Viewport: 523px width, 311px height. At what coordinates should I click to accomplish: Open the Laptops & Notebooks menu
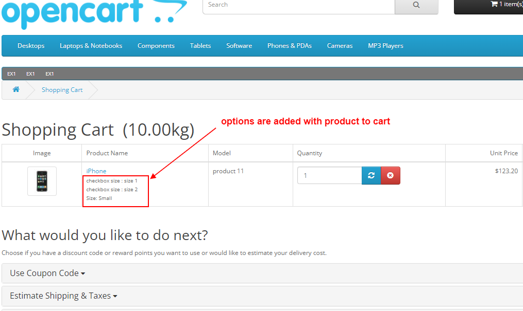pyautogui.click(x=91, y=46)
